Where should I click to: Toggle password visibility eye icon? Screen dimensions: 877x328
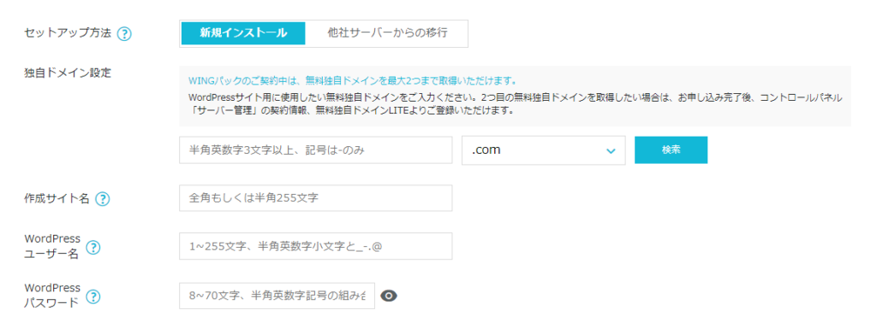(x=389, y=296)
